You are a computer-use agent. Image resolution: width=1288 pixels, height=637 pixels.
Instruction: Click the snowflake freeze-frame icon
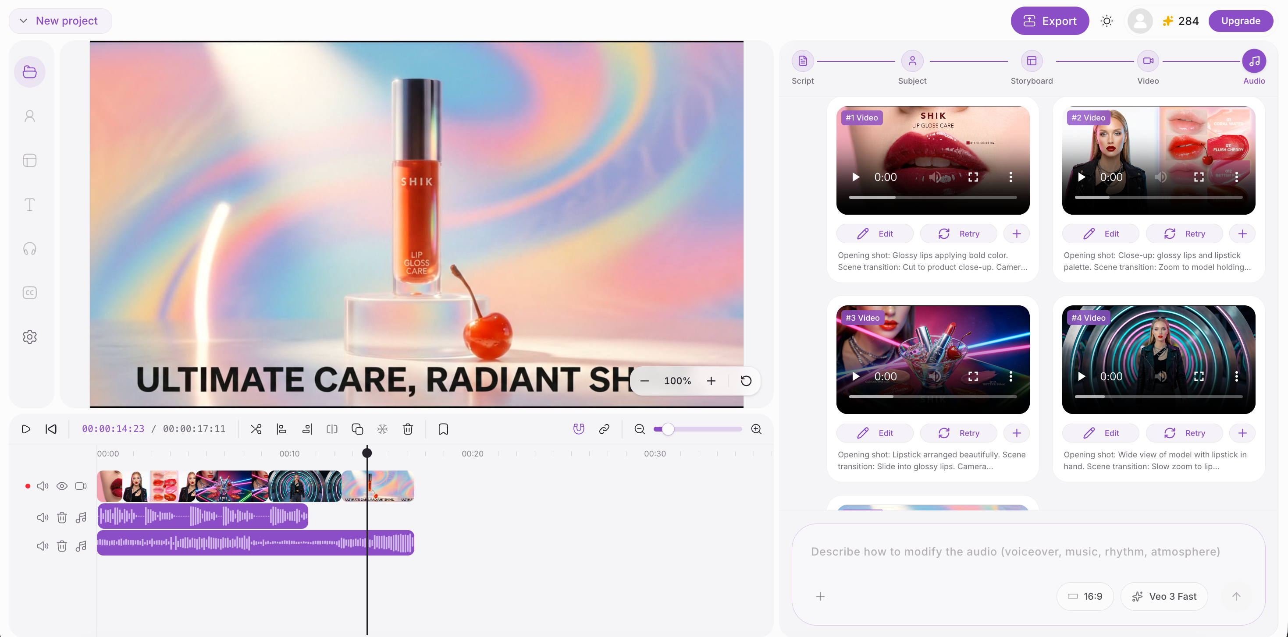[383, 428]
